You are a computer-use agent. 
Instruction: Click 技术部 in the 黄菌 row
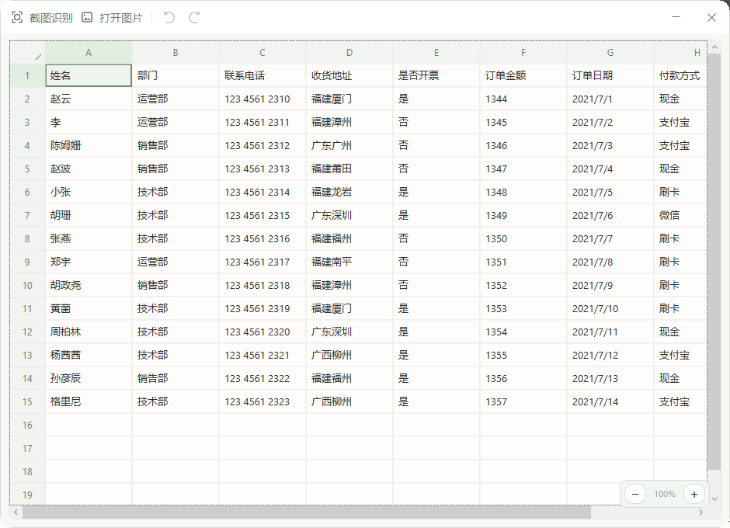[176, 308]
